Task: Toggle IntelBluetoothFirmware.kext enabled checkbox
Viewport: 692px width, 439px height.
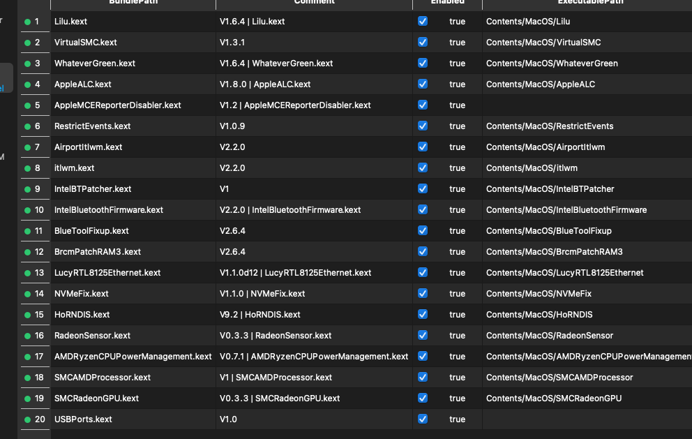Action: [422, 210]
